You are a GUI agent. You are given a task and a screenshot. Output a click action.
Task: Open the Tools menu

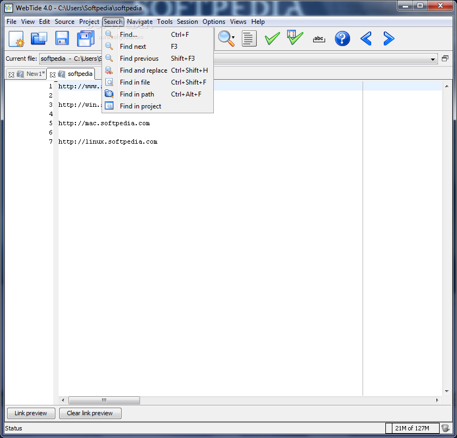164,22
